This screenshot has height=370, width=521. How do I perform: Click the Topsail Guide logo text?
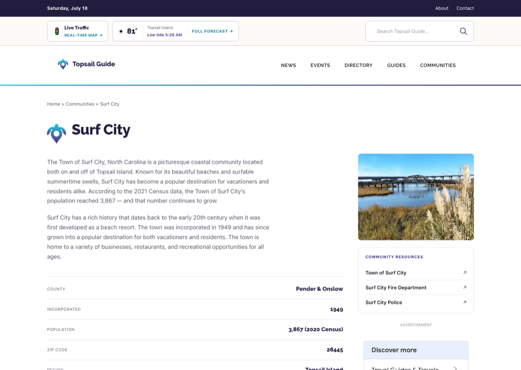click(94, 64)
